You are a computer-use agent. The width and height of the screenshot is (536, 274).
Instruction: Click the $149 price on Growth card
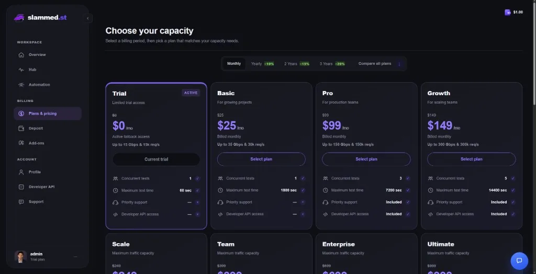tap(440, 125)
